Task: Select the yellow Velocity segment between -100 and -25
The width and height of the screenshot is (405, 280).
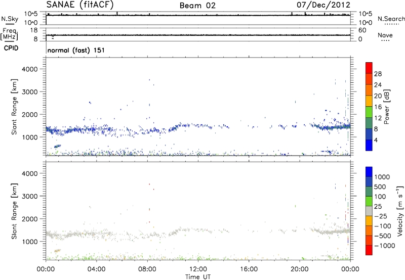Action: coord(369,221)
